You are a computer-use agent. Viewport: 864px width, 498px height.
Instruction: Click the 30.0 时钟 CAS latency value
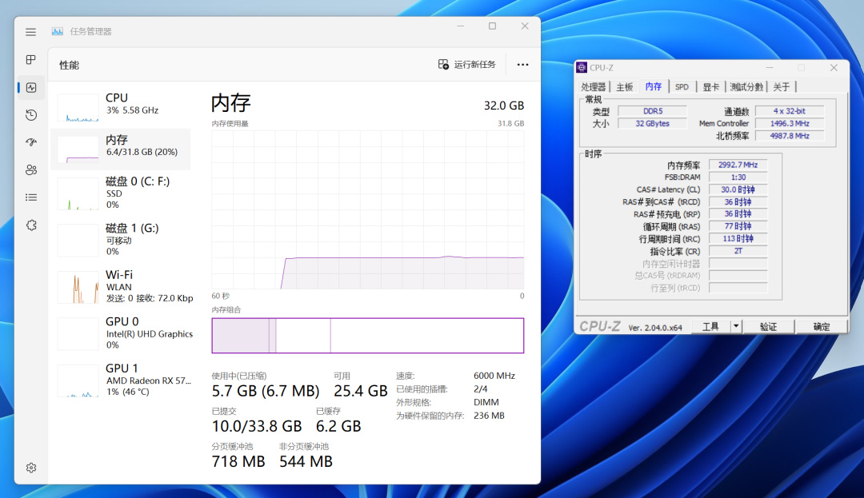(x=738, y=189)
